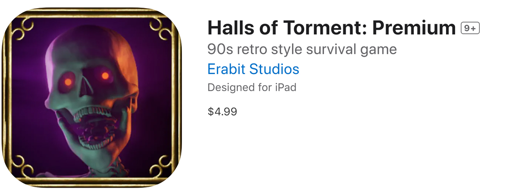Open the Halls of Torment skull app icon
This screenshot has height=195, width=523.
(92, 97)
